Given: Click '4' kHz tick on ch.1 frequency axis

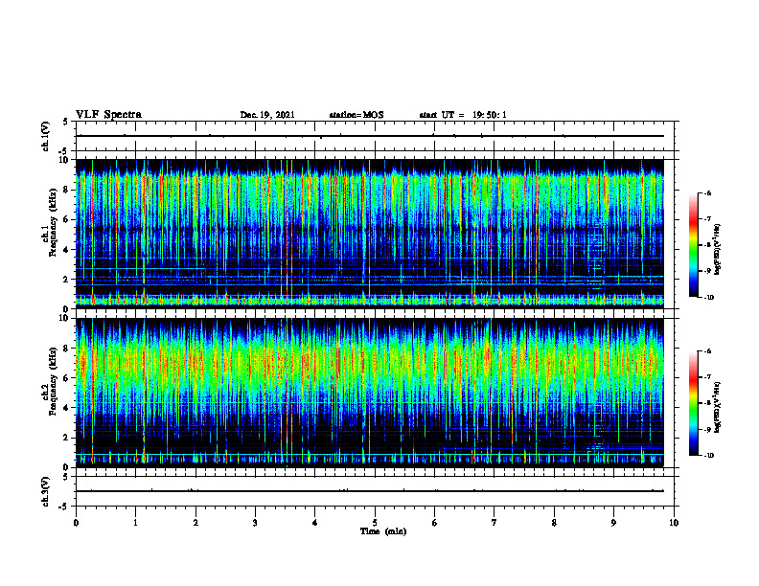Looking at the screenshot, I should [67, 250].
